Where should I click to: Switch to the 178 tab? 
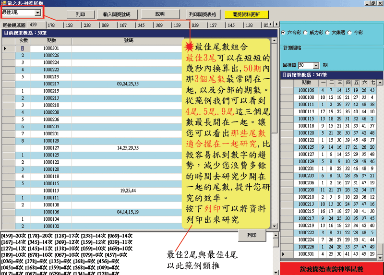click(x=55, y=25)
